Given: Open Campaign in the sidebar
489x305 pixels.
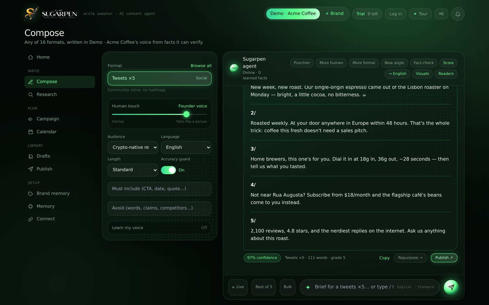Looking at the screenshot, I should point(60,119).
